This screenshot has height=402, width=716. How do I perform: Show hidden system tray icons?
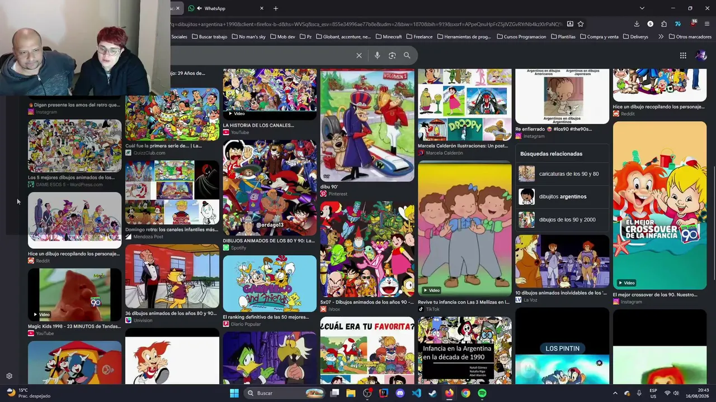coord(615,393)
